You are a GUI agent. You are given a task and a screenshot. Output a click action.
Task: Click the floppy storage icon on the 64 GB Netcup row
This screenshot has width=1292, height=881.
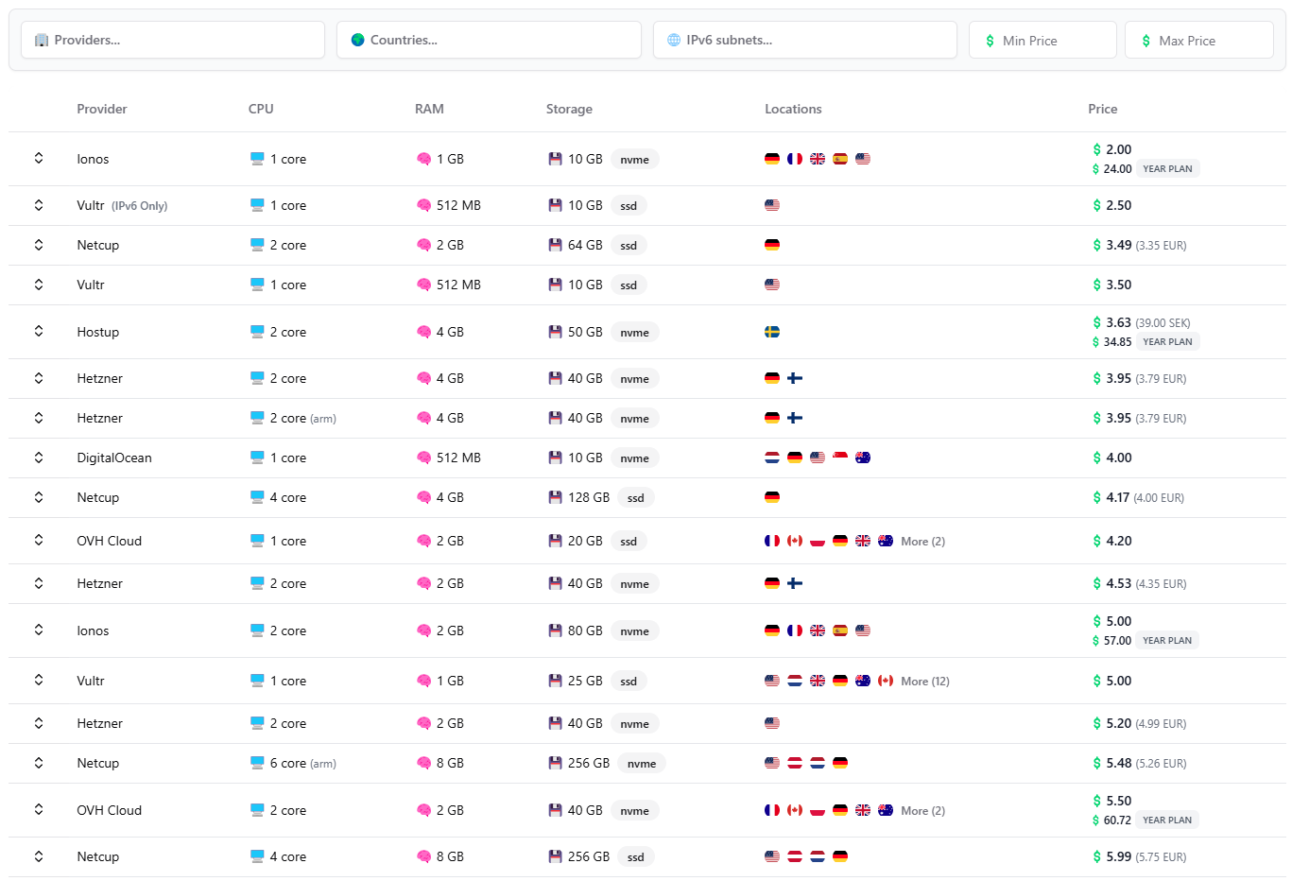pos(556,245)
